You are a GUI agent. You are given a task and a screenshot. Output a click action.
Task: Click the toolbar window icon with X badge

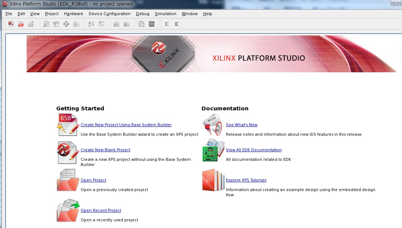point(56,24)
